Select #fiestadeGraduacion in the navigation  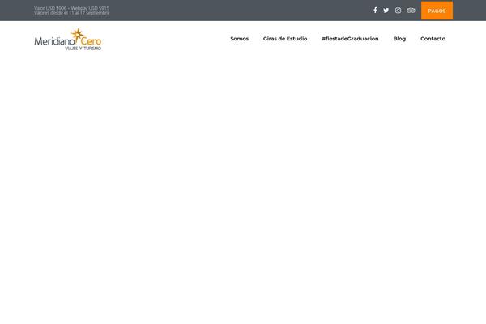pyautogui.click(x=350, y=39)
